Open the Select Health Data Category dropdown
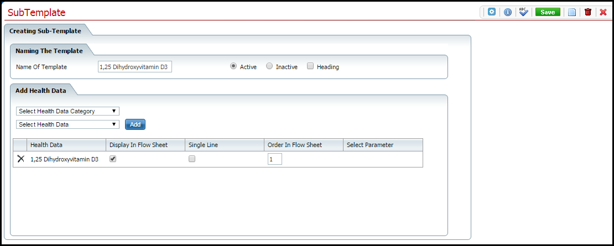The image size is (614, 246). [x=68, y=111]
